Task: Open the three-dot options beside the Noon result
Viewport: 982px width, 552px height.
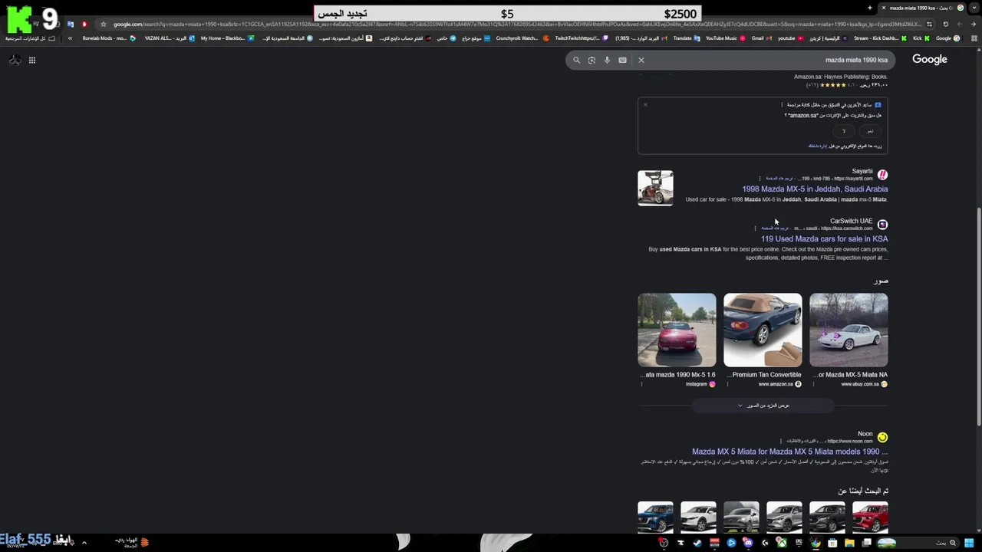Action: 781,442
